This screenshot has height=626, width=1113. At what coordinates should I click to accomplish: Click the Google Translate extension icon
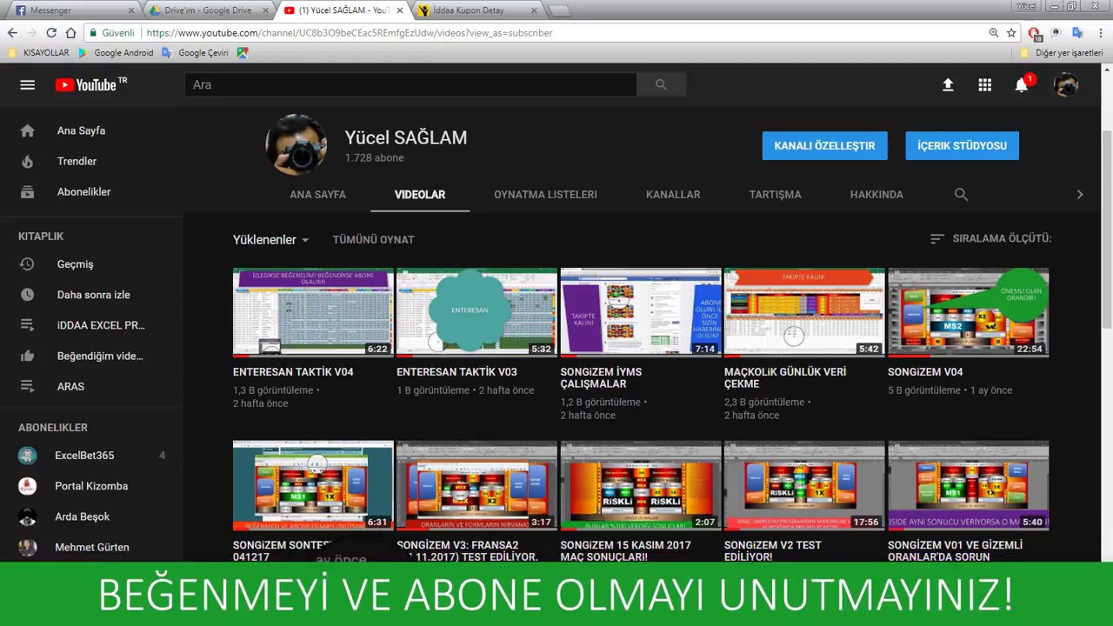[x=1077, y=33]
